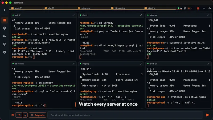Click 'pg_isready' command in db-replica

(x=46, y=83)
